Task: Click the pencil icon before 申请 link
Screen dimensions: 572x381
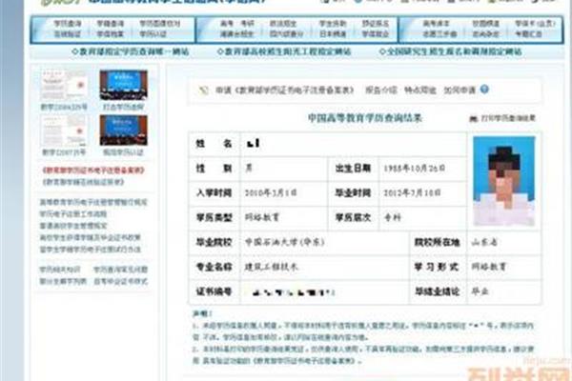Action: tap(203, 90)
